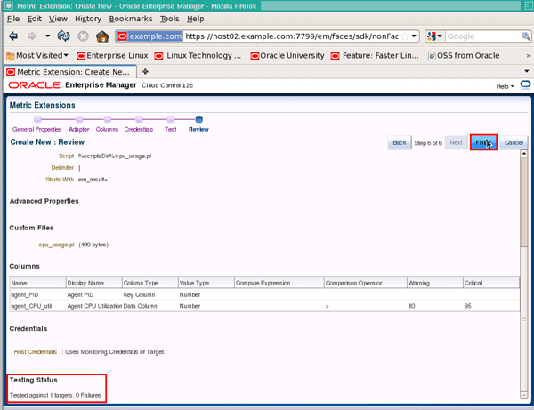534x410 pixels.
Task: Click the Back wizard button
Action: [399, 142]
